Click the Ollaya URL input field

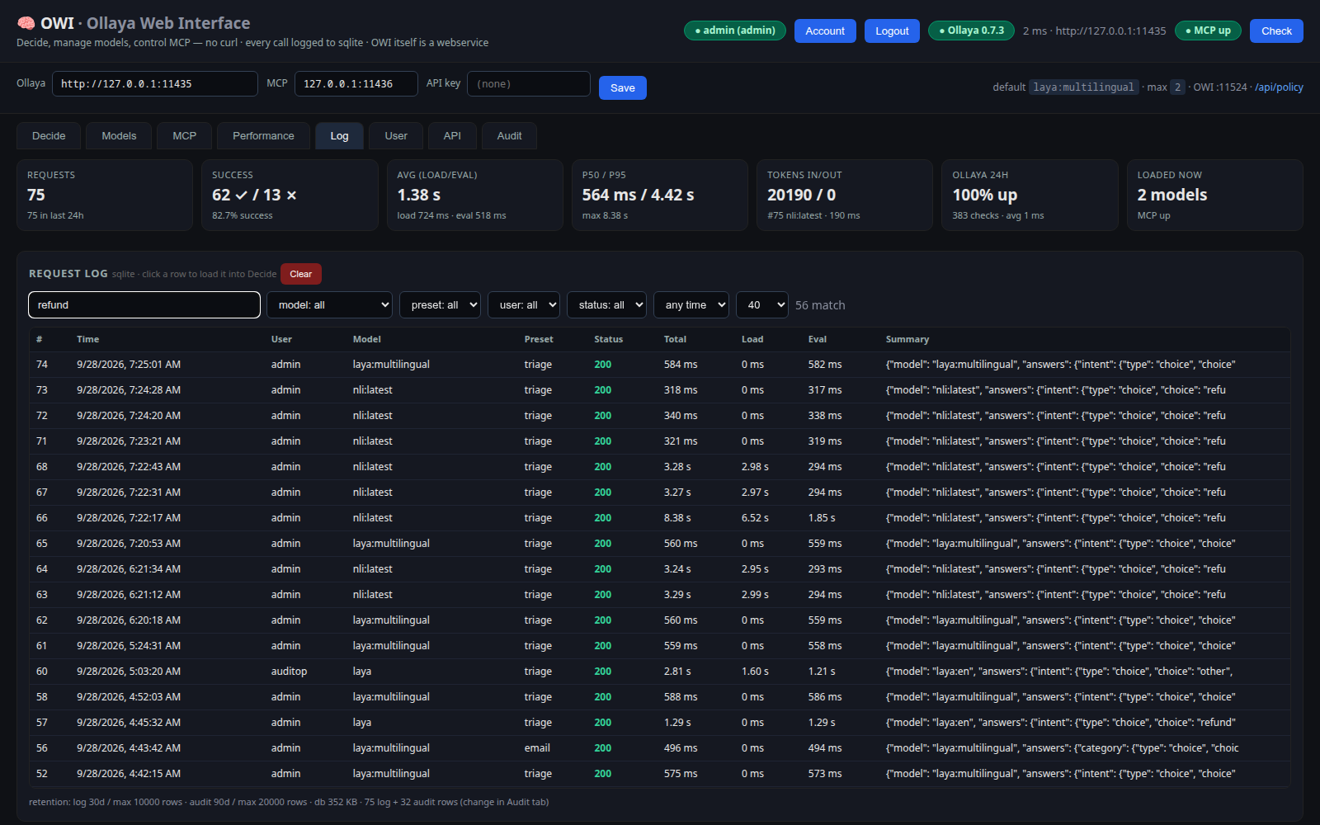155,84
